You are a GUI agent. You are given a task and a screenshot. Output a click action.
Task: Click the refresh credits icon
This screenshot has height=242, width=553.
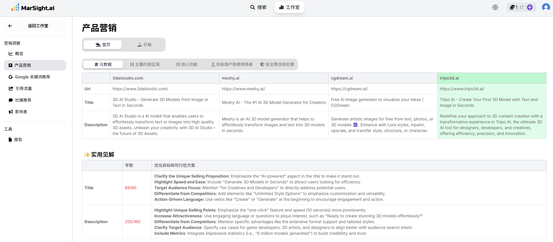522,7
